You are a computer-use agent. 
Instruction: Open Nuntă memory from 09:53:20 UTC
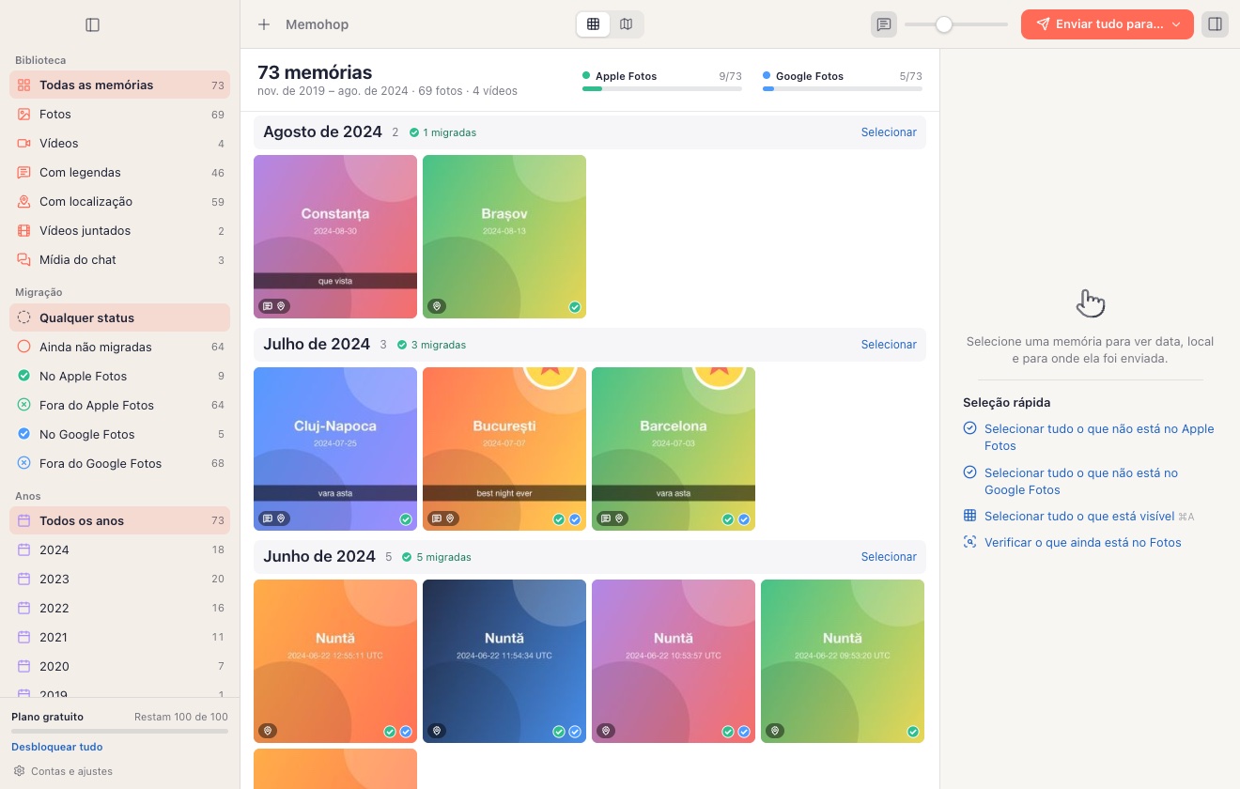843,661
